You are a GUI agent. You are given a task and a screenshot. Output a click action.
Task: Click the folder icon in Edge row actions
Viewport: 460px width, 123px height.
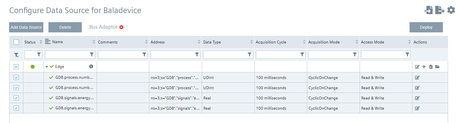tap(437, 67)
